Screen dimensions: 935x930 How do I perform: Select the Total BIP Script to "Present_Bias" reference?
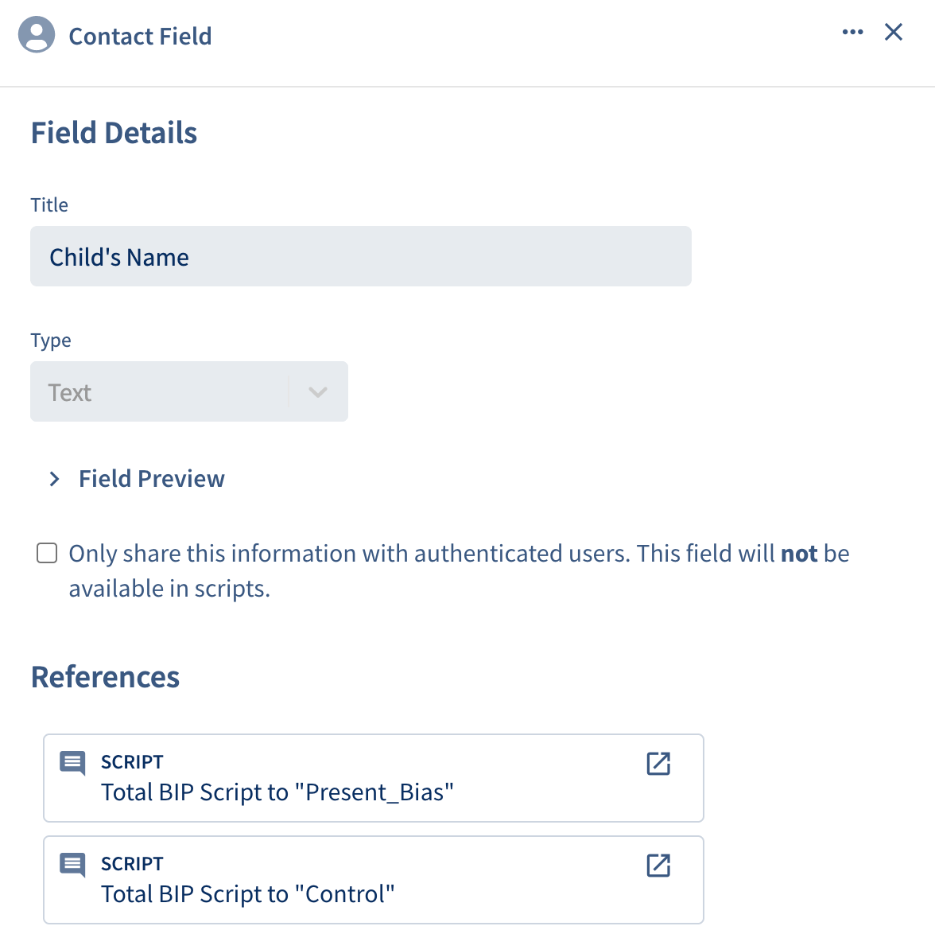(374, 778)
